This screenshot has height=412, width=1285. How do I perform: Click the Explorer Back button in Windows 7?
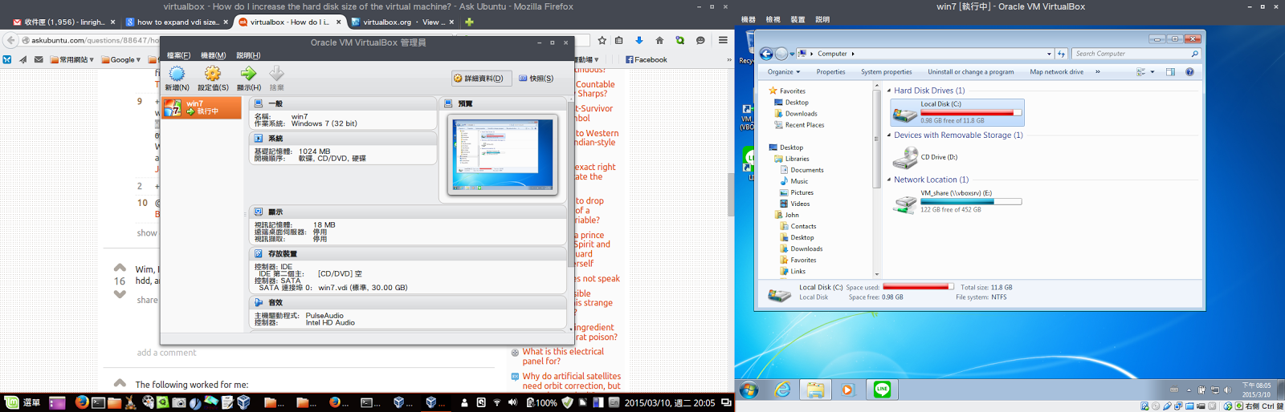tap(766, 54)
